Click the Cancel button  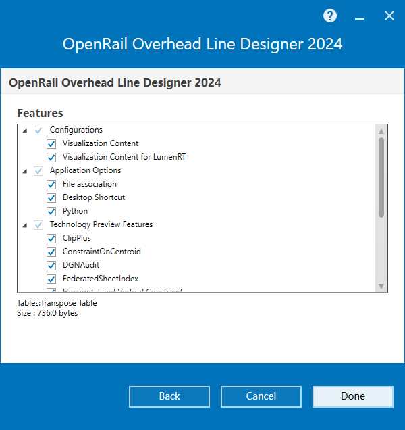(x=261, y=397)
